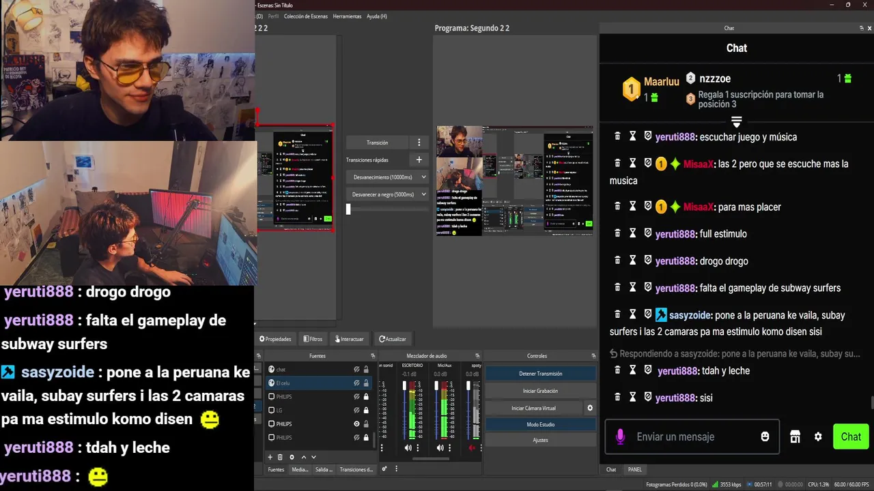The width and height of the screenshot is (874, 491).
Task: Timeout user on "tdah y leche" message
Action: [x=633, y=370]
